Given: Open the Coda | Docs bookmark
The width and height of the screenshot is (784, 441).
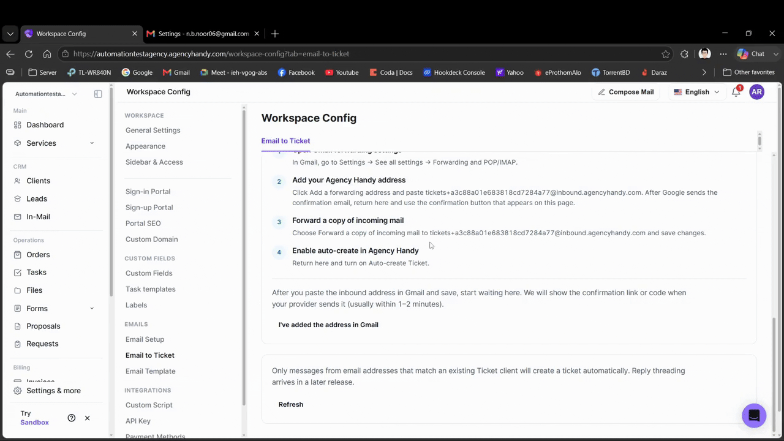Looking at the screenshot, I should click(391, 72).
